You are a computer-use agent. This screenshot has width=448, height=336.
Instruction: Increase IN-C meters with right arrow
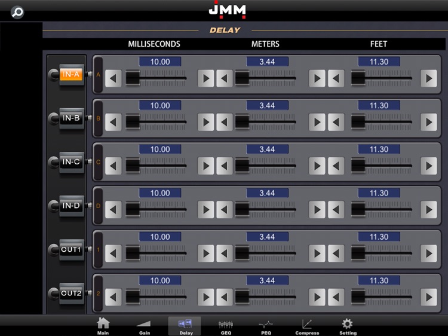coord(317,166)
